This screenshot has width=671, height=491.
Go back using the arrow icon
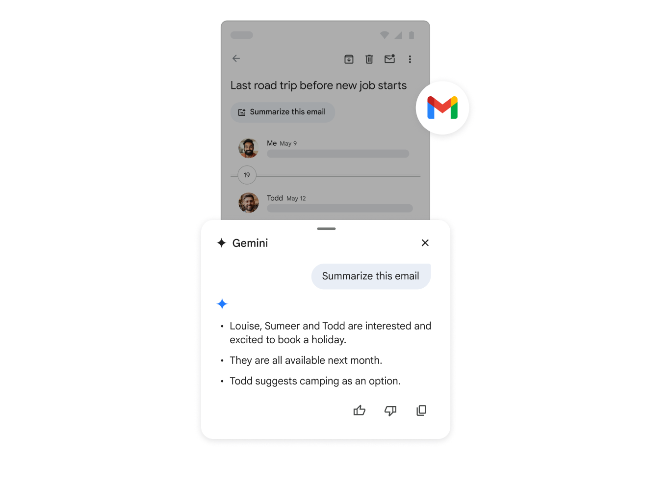point(236,58)
